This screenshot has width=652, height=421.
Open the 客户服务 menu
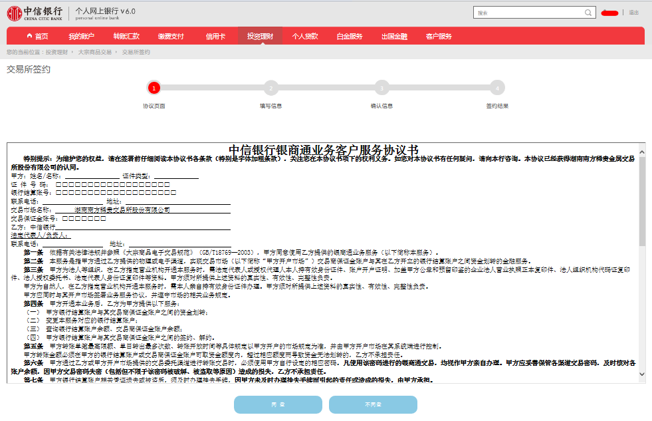click(439, 36)
